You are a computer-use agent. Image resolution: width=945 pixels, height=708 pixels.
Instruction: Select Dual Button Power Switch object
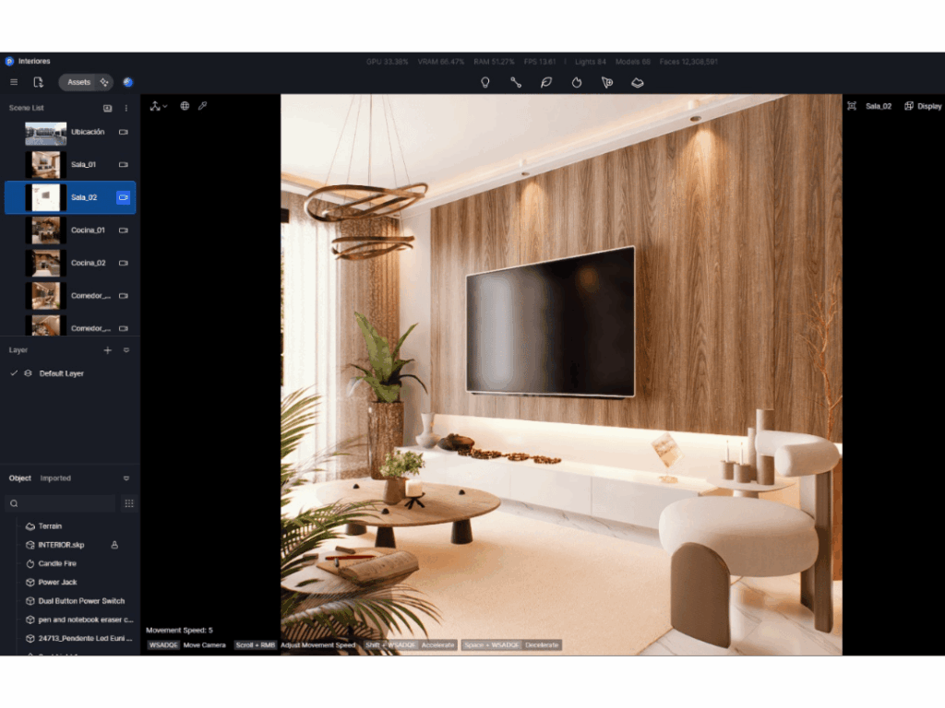click(x=81, y=601)
